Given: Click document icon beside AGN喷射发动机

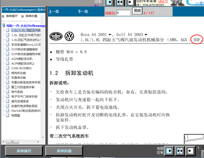Looking at the screenshot, I should click(x=8, y=59).
